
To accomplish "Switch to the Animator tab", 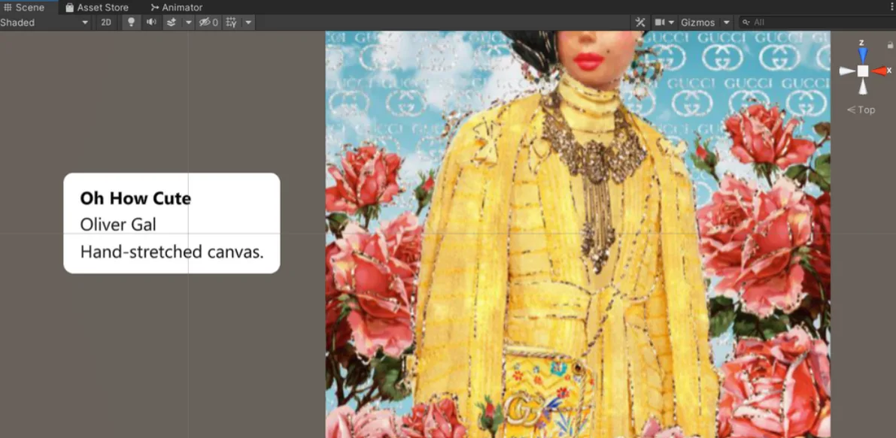I will coord(177,8).
